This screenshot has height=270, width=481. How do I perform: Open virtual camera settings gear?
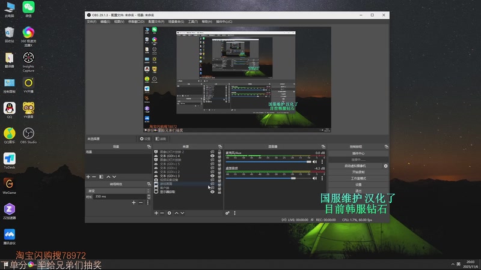[x=386, y=166]
